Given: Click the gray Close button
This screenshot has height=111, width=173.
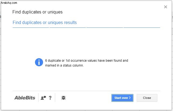Looking at the screenshot, I should 147,98.
